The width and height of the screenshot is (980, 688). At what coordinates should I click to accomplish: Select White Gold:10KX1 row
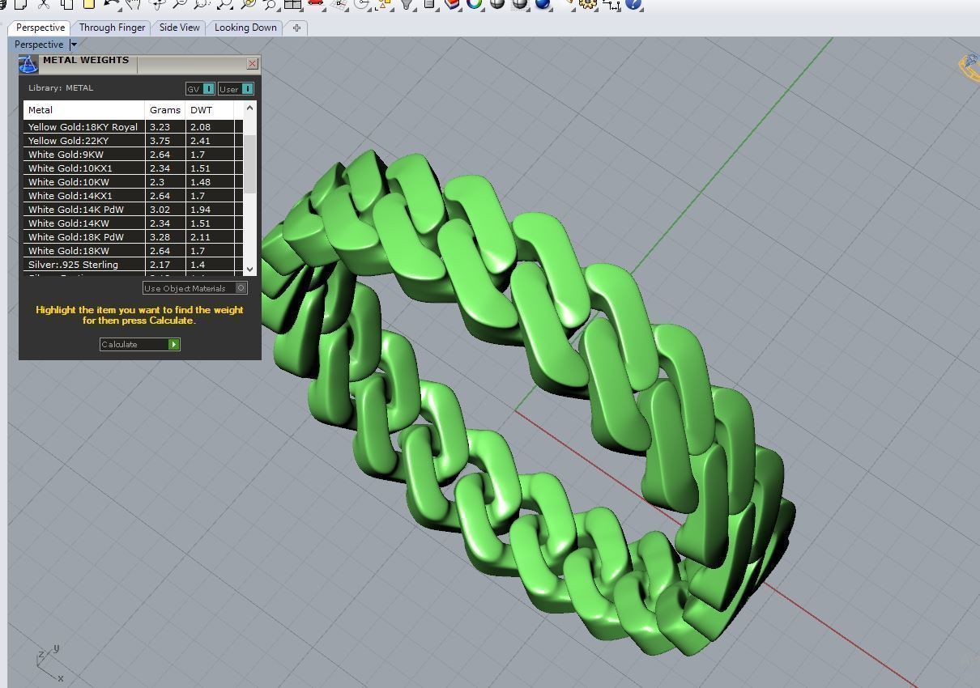pos(134,168)
